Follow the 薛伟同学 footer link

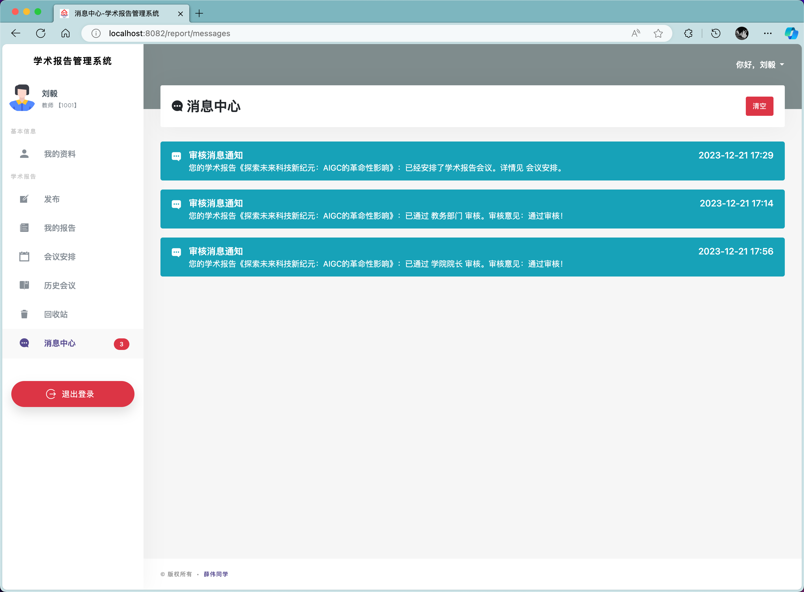coord(216,574)
